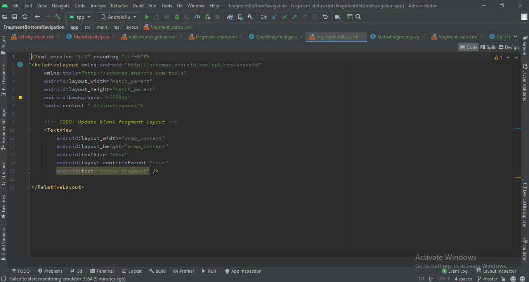Switch editor to Design view mode
The image size is (529, 282).
(508, 47)
